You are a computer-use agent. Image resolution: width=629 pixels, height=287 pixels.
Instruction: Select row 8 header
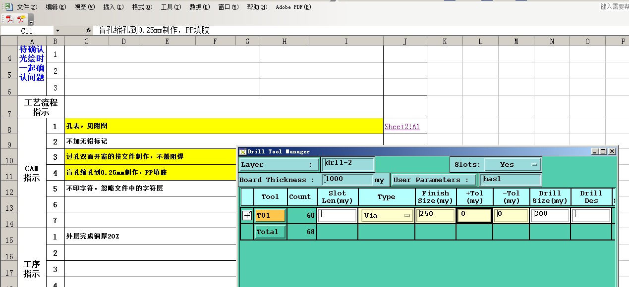click(x=9, y=126)
